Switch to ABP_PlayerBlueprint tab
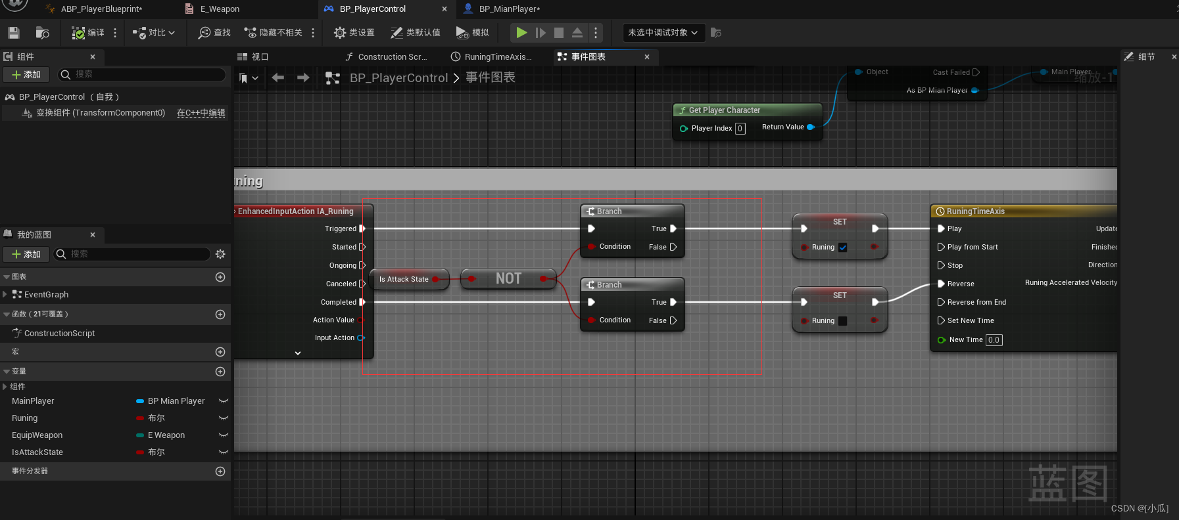This screenshot has height=520, width=1179. pyautogui.click(x=101, y=9)
